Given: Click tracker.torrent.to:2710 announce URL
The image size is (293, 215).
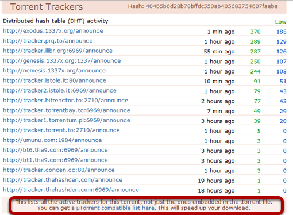Looking at the screenshot, I should point(61,130).
